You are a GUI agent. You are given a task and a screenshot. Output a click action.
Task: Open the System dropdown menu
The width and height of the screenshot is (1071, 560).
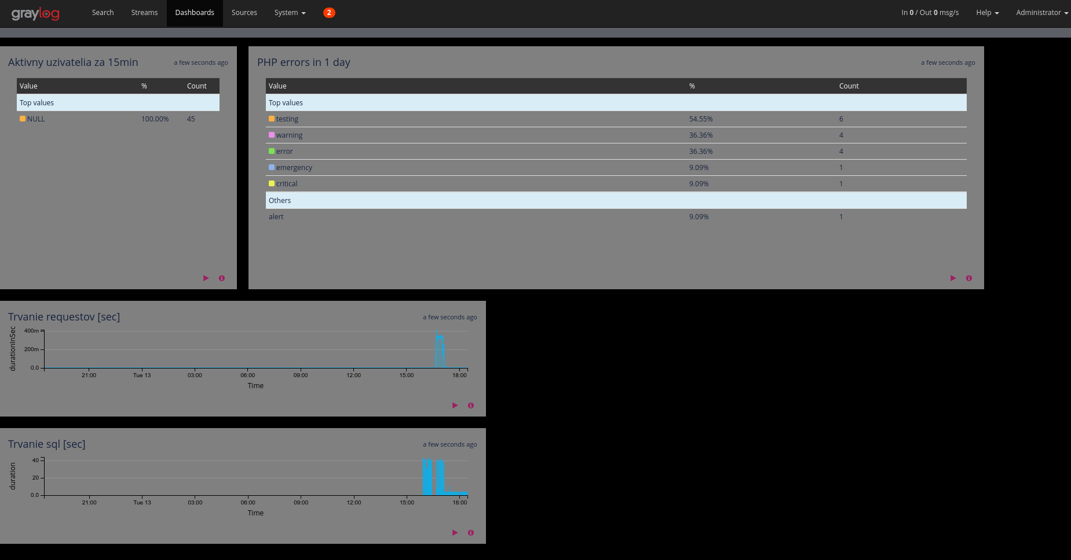click(x=289, y=12)
